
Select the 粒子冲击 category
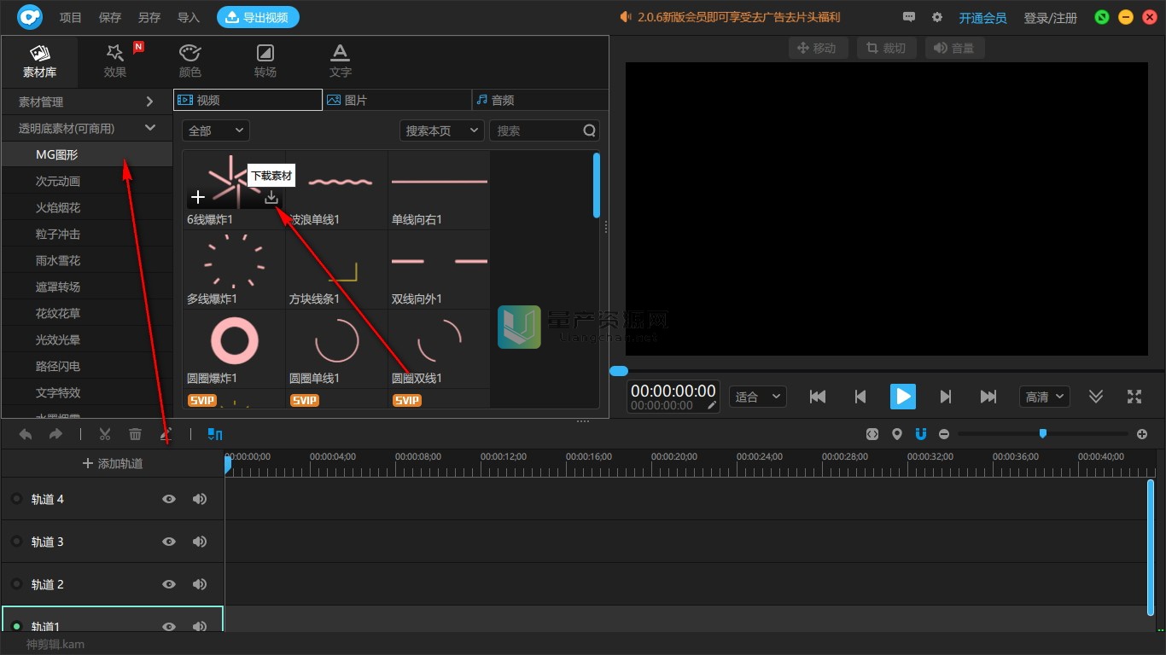click(87, 234)
